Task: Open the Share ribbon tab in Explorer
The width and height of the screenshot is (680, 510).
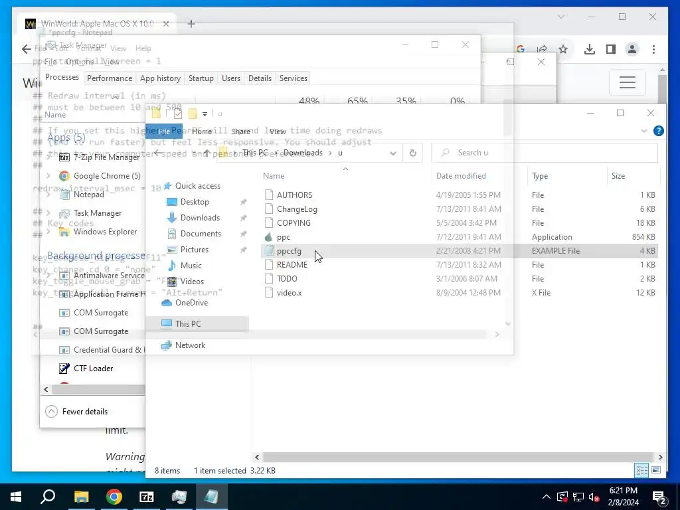Action: coord(240,131)
